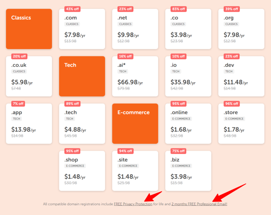
Task: Select the .dev domain card
Action: (x=241, y=77)
